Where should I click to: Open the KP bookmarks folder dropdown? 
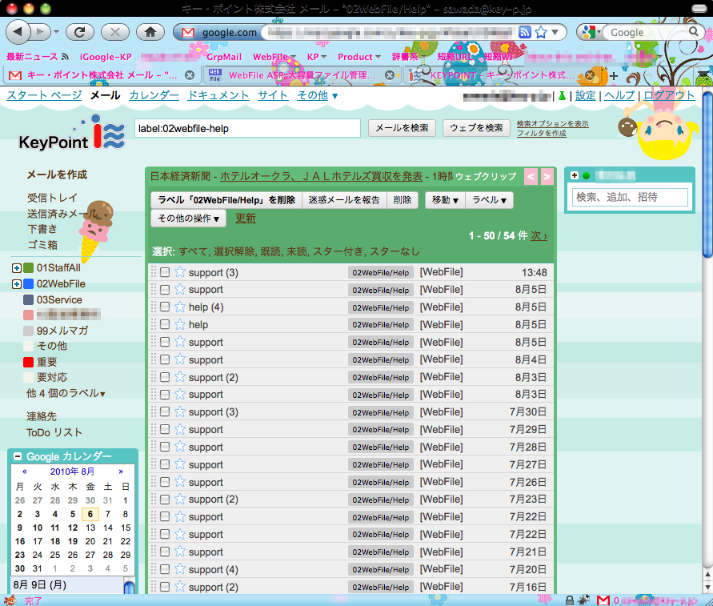pos(316,57)
